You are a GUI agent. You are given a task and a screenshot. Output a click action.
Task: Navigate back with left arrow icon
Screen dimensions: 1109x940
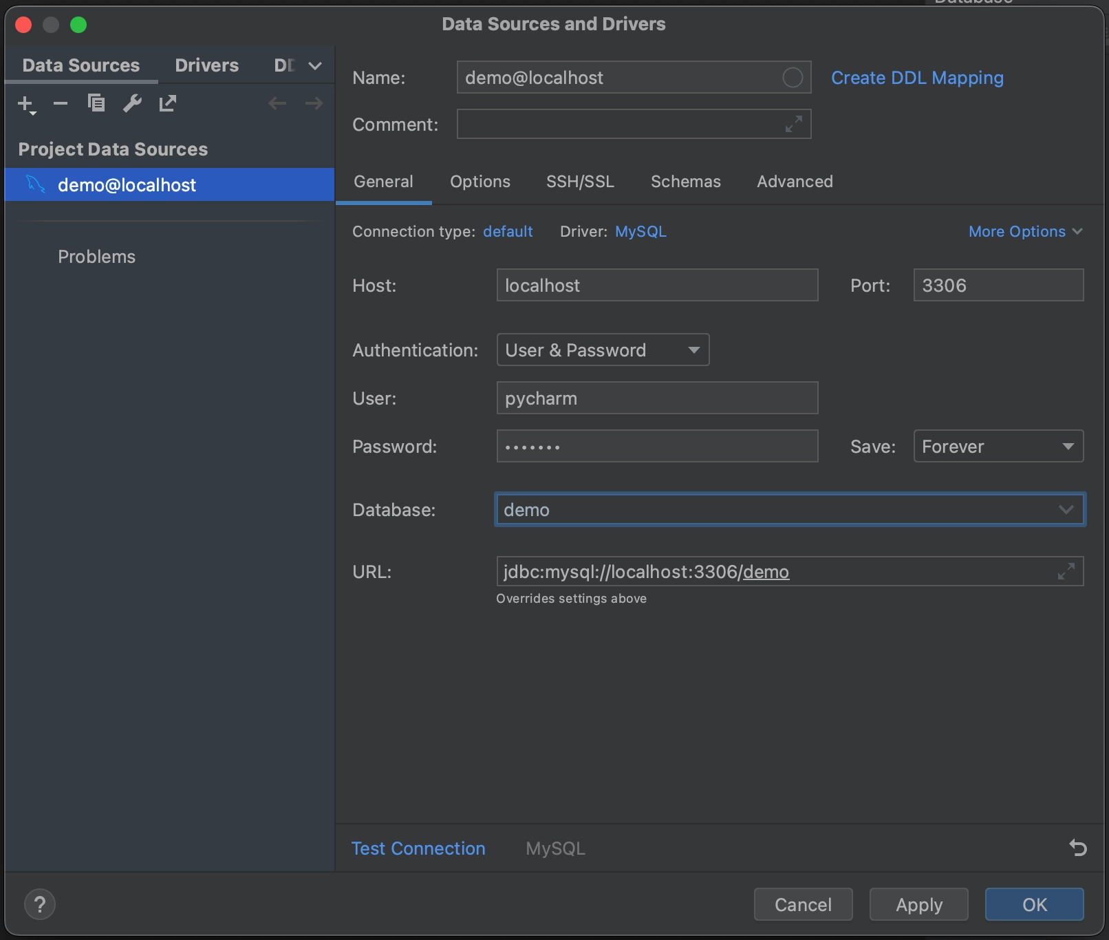(277, 103)
